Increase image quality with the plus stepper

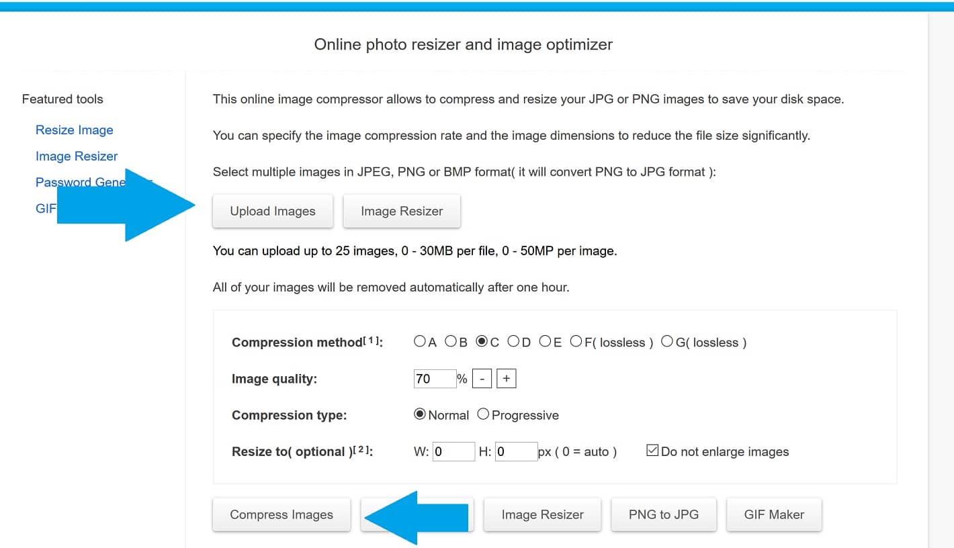pyautogui.click(x=505, y=378)
